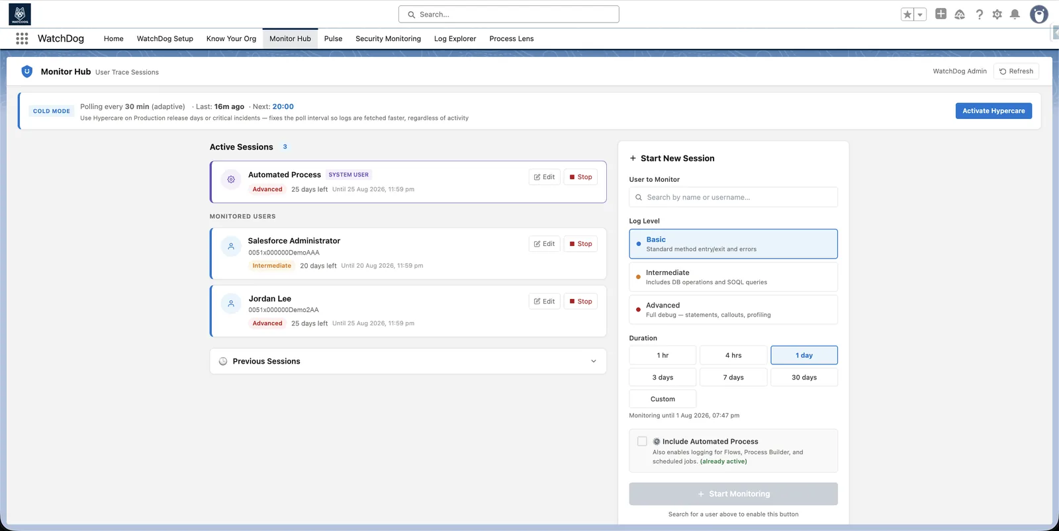Click the Intermediate badge on Salesforce Administrator
The image size is (1059, 531).
[x=271, y=266]
